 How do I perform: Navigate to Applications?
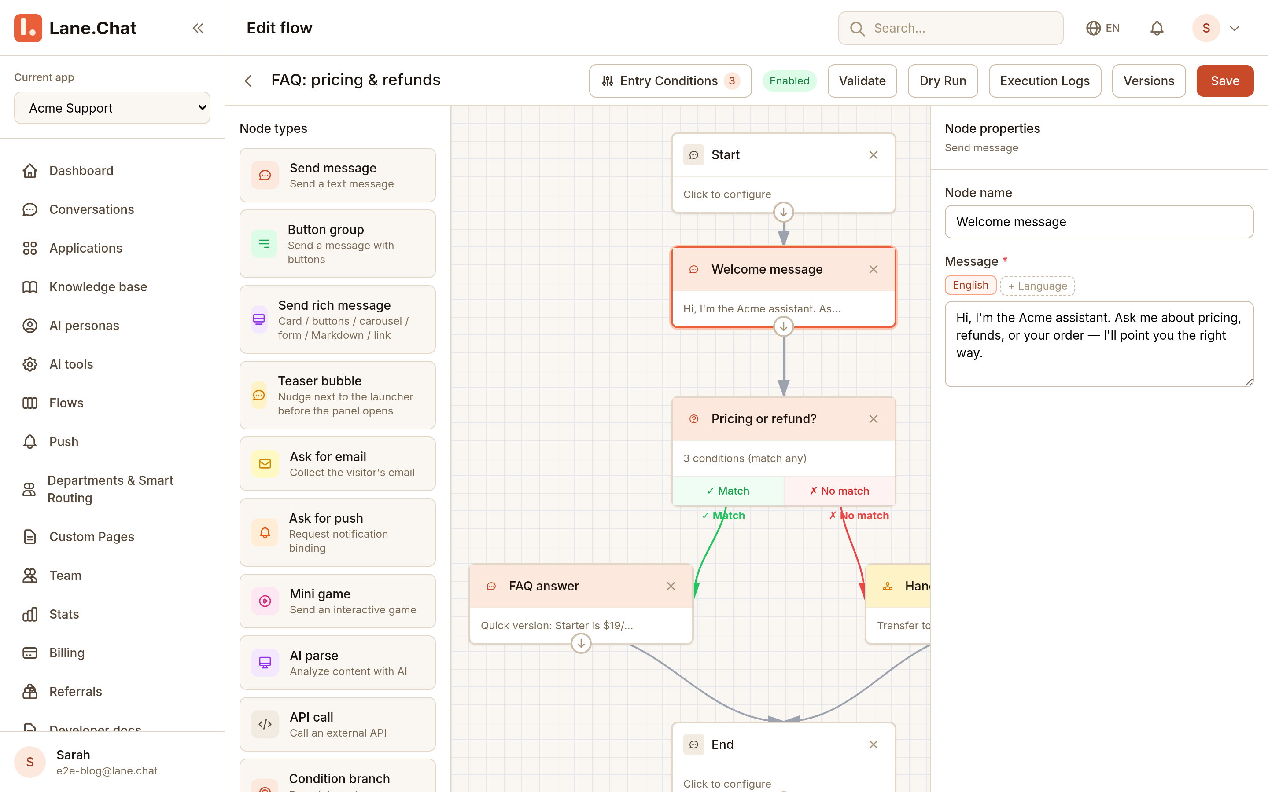[112, 248]
